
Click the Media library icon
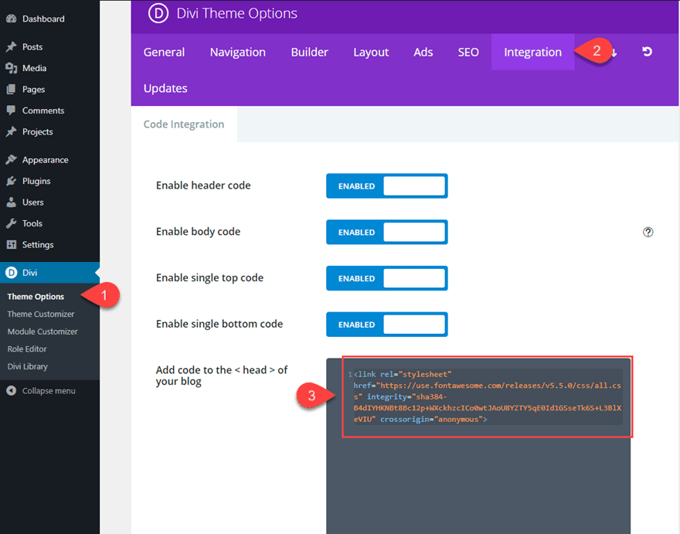pyautogui.click(x=12, y=68)
